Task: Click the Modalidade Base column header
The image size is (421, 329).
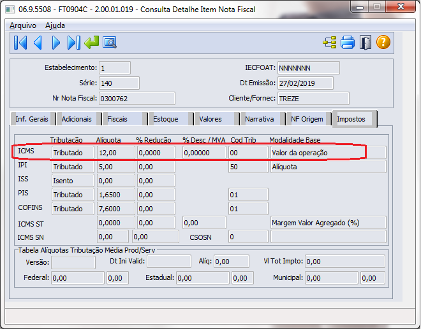Action: tap(295, 140)
